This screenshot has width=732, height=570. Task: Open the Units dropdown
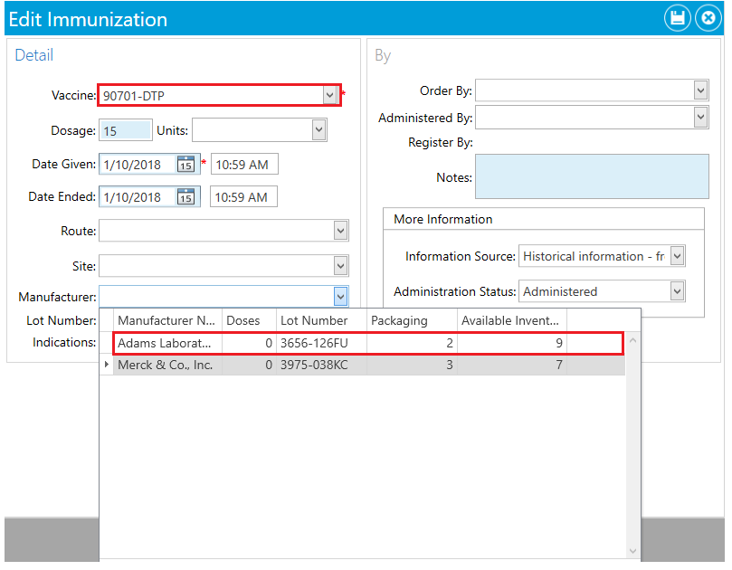pyautogui.click(x=319, y=129)
